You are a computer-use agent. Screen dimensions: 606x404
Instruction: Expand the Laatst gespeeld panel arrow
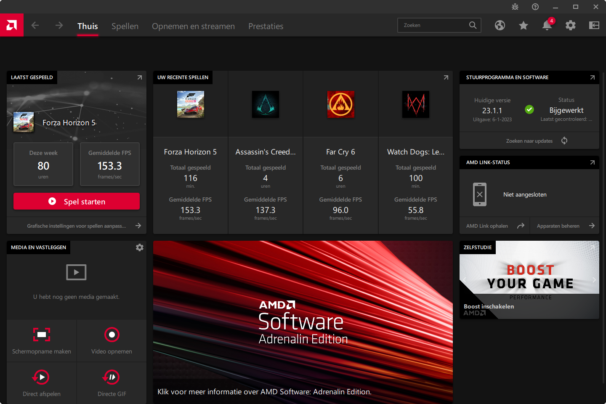click(x=140, y=77)
